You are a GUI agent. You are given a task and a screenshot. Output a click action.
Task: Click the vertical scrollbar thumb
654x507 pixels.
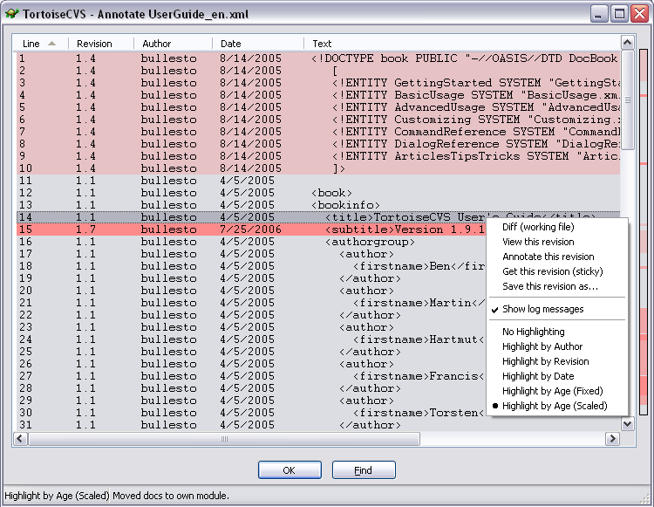[628, 99]
